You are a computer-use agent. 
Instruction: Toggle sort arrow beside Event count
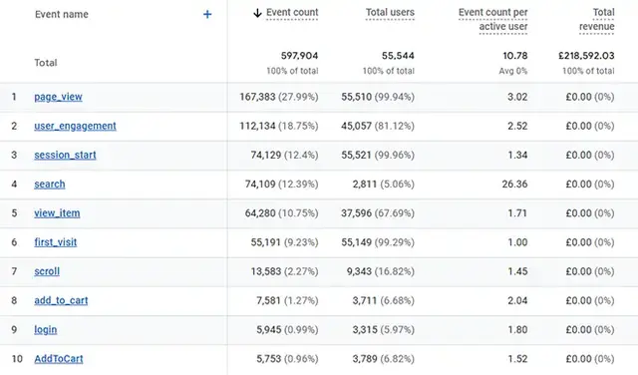click(257, 13)
